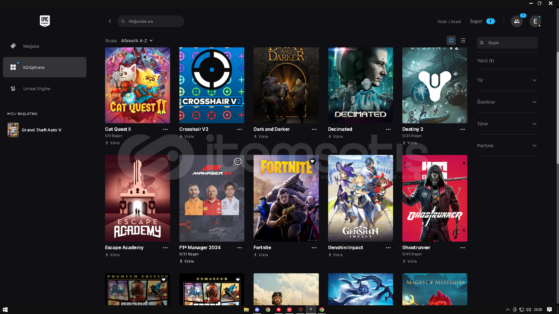Viewport: 559px width, 314px height.
Task: Expand the Özellikler filter section
Action: click(x=507, y=102)
